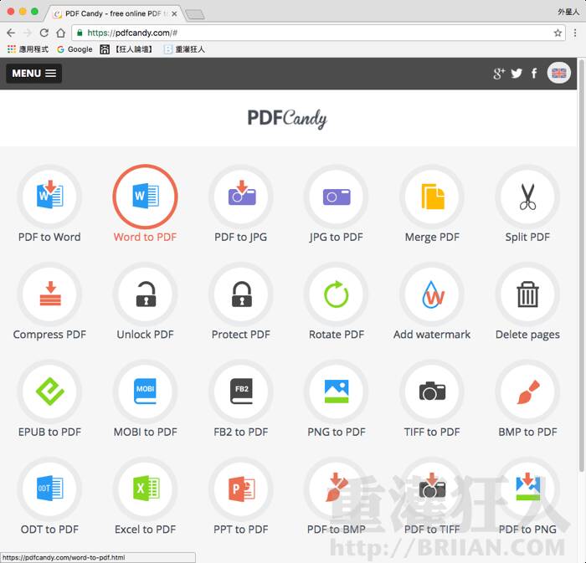Open Chrome three-dot options menu
This screenshot has width=586, height=563.
575,33
